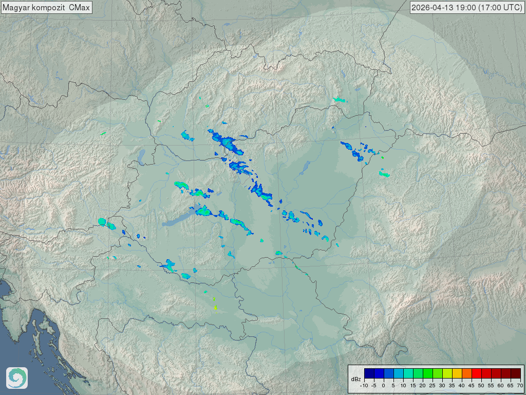
Task: Select the turquoise 10 to 15 dBz swatch
Action: [408, 374]
